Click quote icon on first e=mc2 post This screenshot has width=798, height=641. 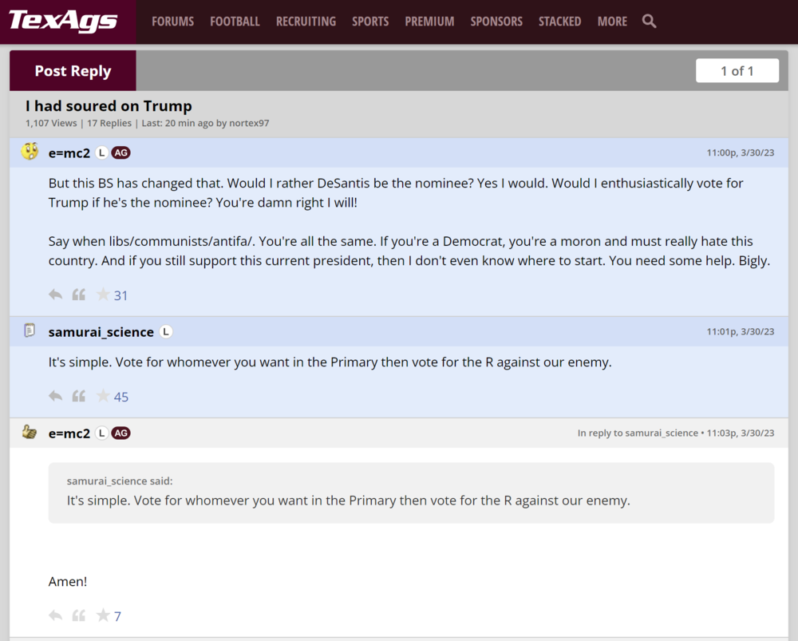point(78,295)
